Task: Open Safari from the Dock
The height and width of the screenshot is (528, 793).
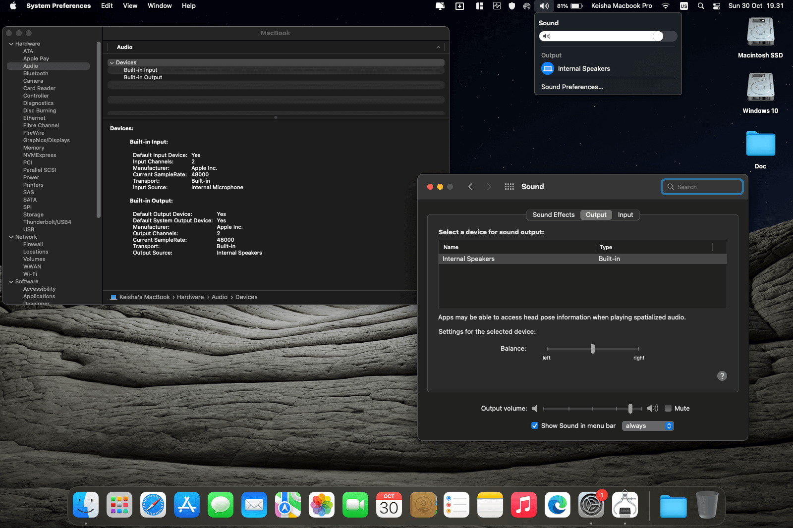Action: pyautogui.click(x=153, y=505)
